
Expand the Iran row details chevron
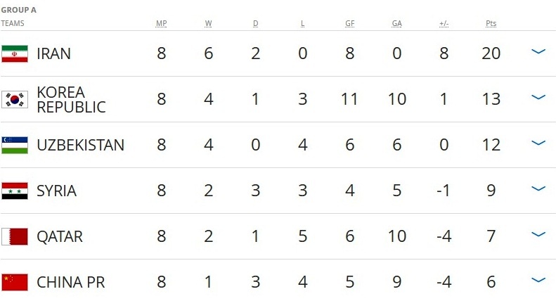tap(538, 52)
